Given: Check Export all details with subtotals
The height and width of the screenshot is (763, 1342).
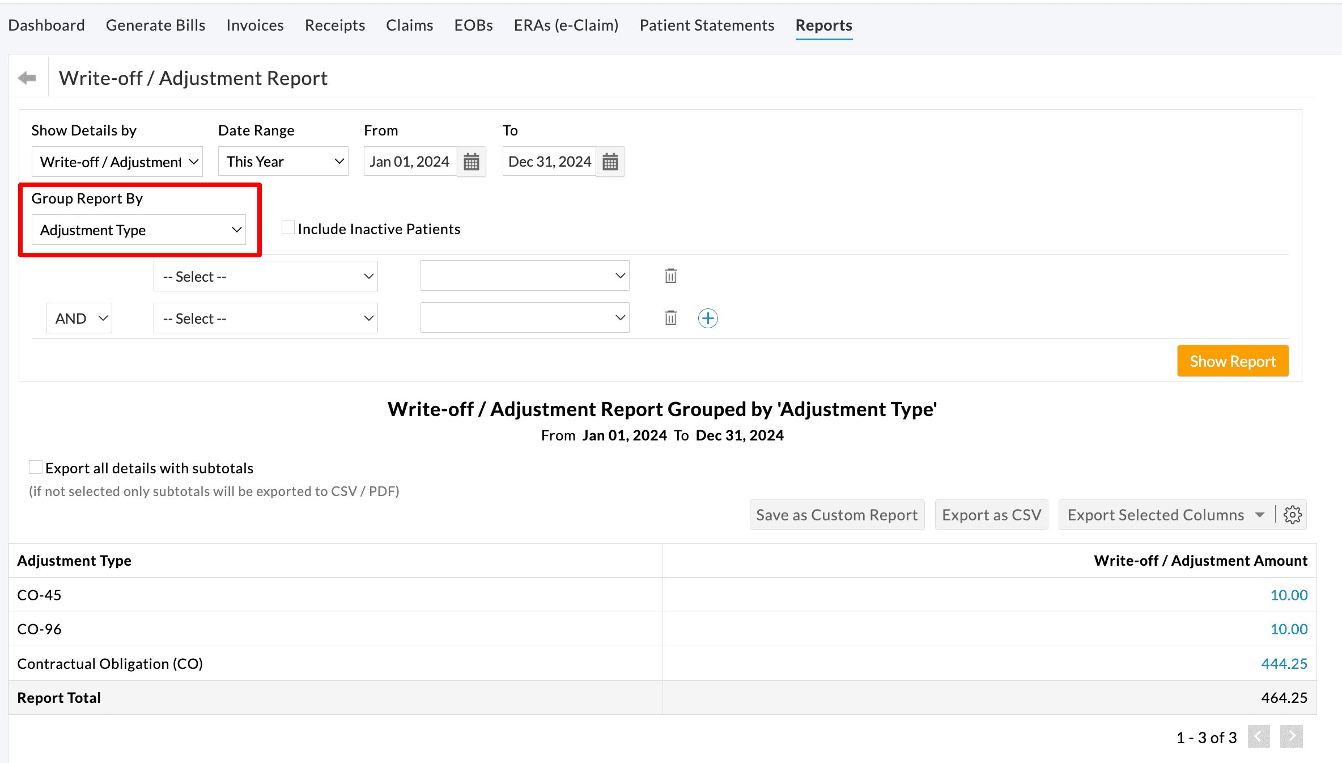Looking at the screenshot, I should point(36,467).
